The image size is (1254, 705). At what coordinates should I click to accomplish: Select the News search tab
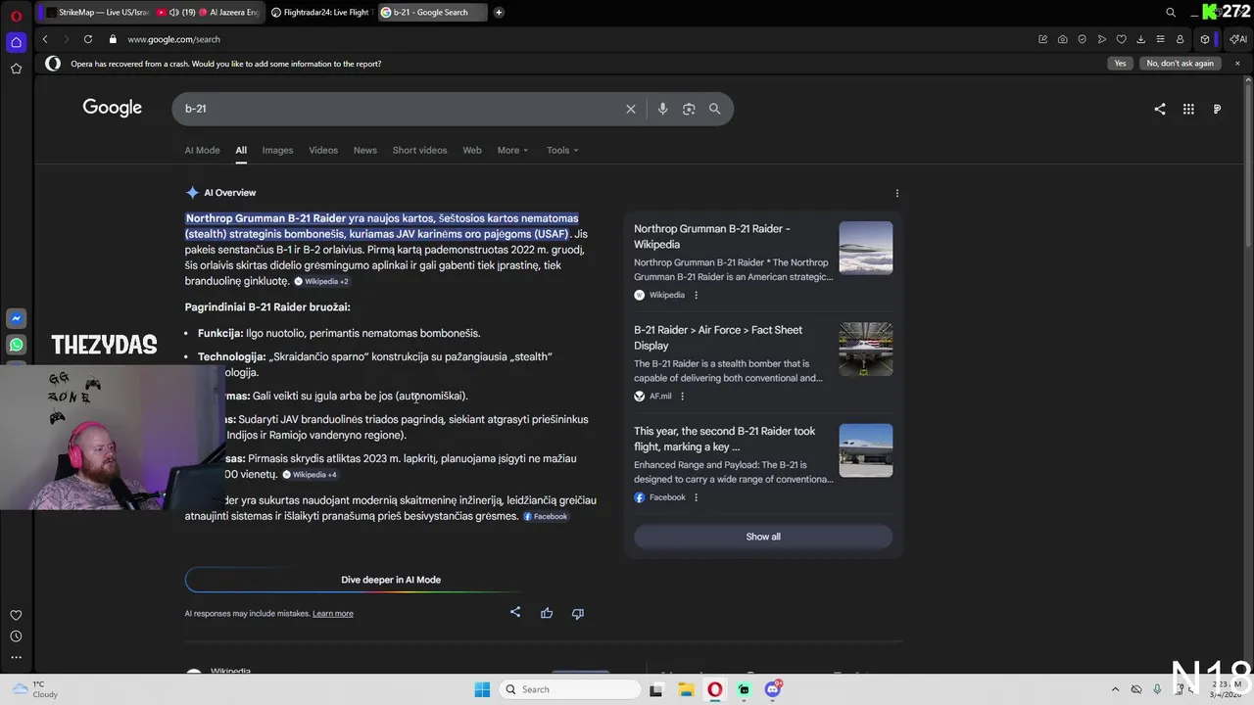(364, 150)
